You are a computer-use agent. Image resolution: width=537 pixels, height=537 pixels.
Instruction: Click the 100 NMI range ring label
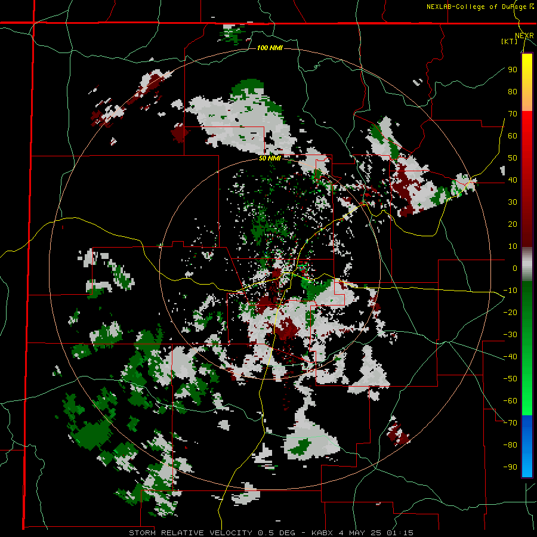tap(270, 48)
